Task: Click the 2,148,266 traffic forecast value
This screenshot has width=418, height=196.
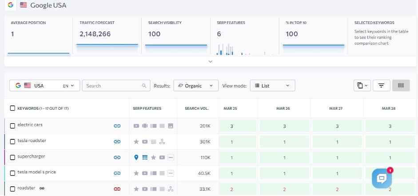Action: [x=95, y=34]
